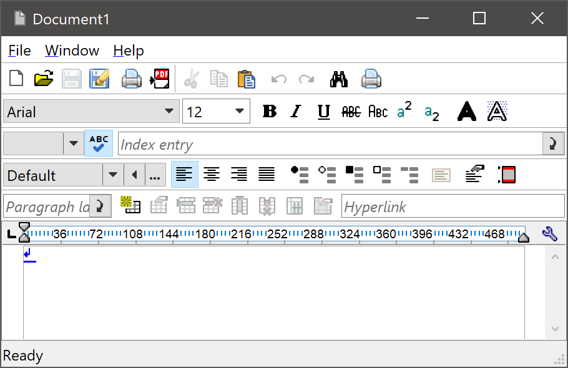Open the Help menu
Image resolution: width=568 pixels, height=368 pixels.
tap(129, 51)
